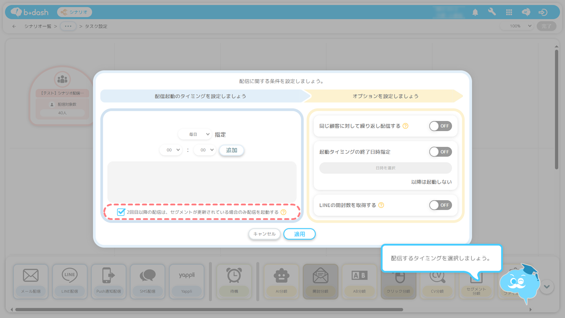Click help icon beside 同じ顧客に対して繰り返し配信する
This screenshot has height=318, width=565.
(405, 126)
